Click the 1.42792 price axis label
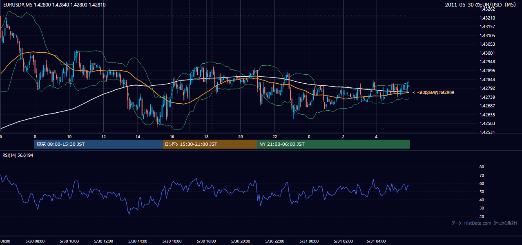Viewport: 522px width, 245px height. 488,88
